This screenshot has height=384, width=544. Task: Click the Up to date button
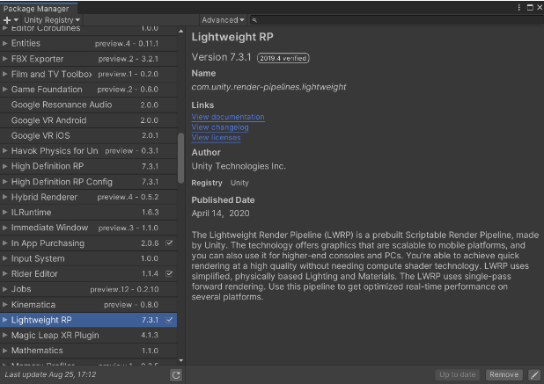tap(457, 374)
